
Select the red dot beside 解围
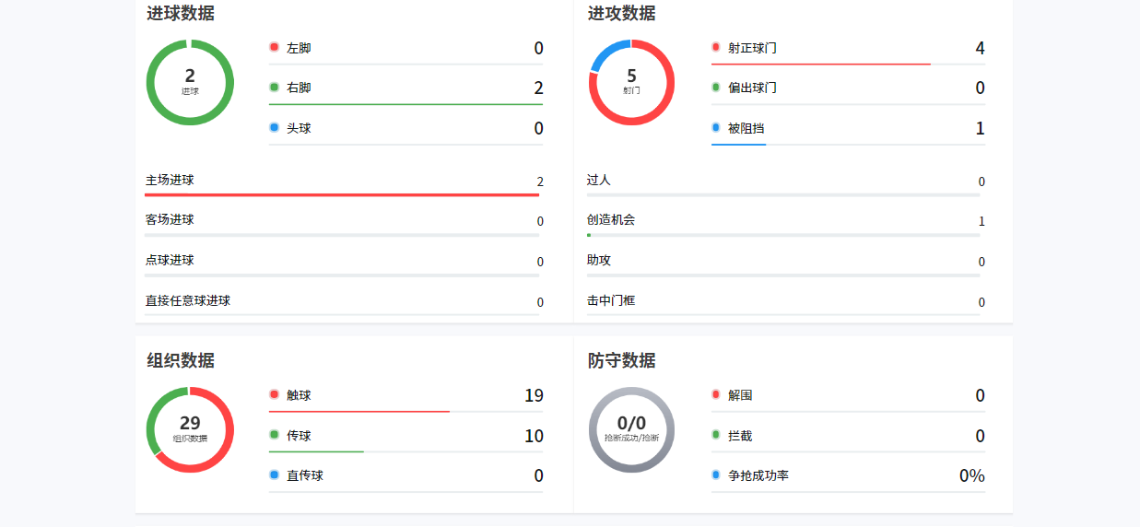point(716,394)
